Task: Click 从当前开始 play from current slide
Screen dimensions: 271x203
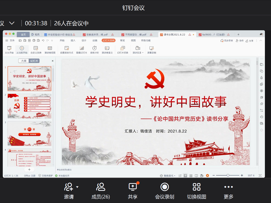Action: (x=22, y=50)
